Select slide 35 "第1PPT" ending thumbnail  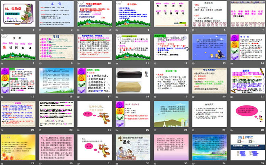tap(248, 147)
